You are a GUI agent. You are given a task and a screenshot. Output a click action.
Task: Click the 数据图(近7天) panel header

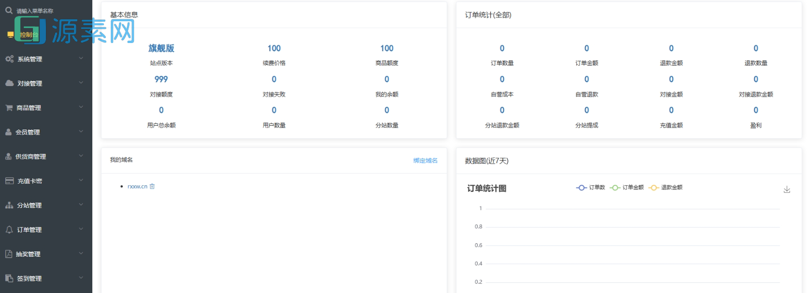pyautogui.click(x=486, y=161)
